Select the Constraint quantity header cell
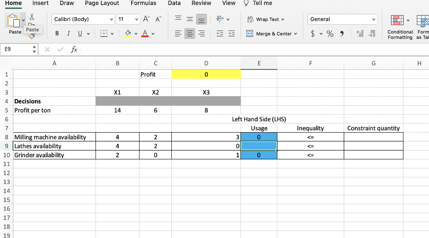429x238 pixels. (373, 128)
